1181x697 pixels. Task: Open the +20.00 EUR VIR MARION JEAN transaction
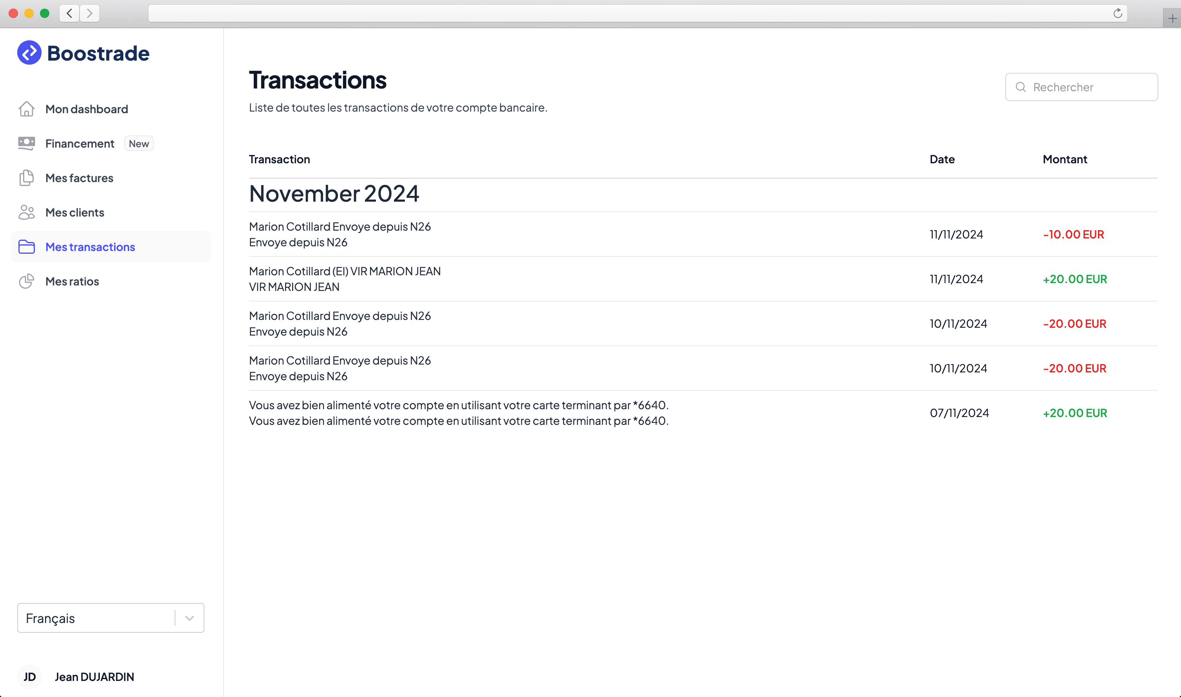click(x=703, y=279)
